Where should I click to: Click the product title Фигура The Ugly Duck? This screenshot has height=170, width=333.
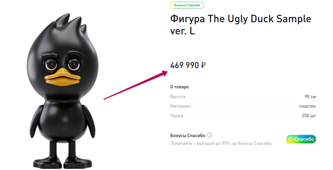(x=241, y=25)
